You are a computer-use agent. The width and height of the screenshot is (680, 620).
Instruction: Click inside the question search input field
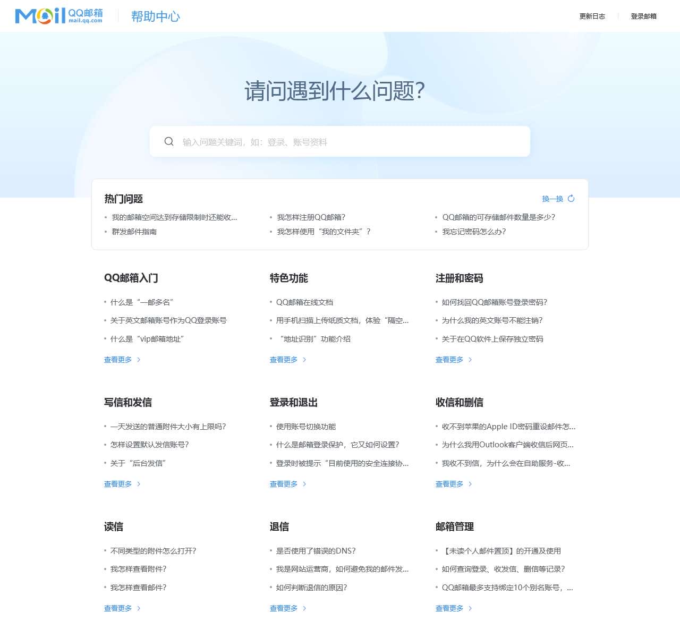click(340, 141)
